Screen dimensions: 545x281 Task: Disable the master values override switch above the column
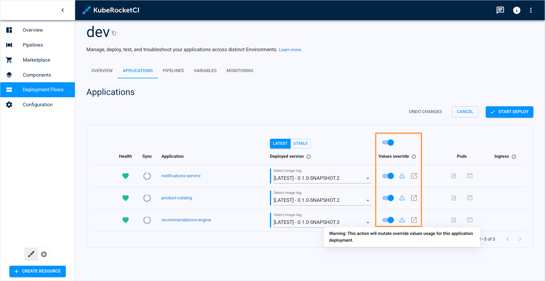coord(388,142)
